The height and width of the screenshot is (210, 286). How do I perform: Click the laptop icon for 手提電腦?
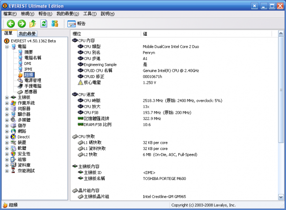20,86
